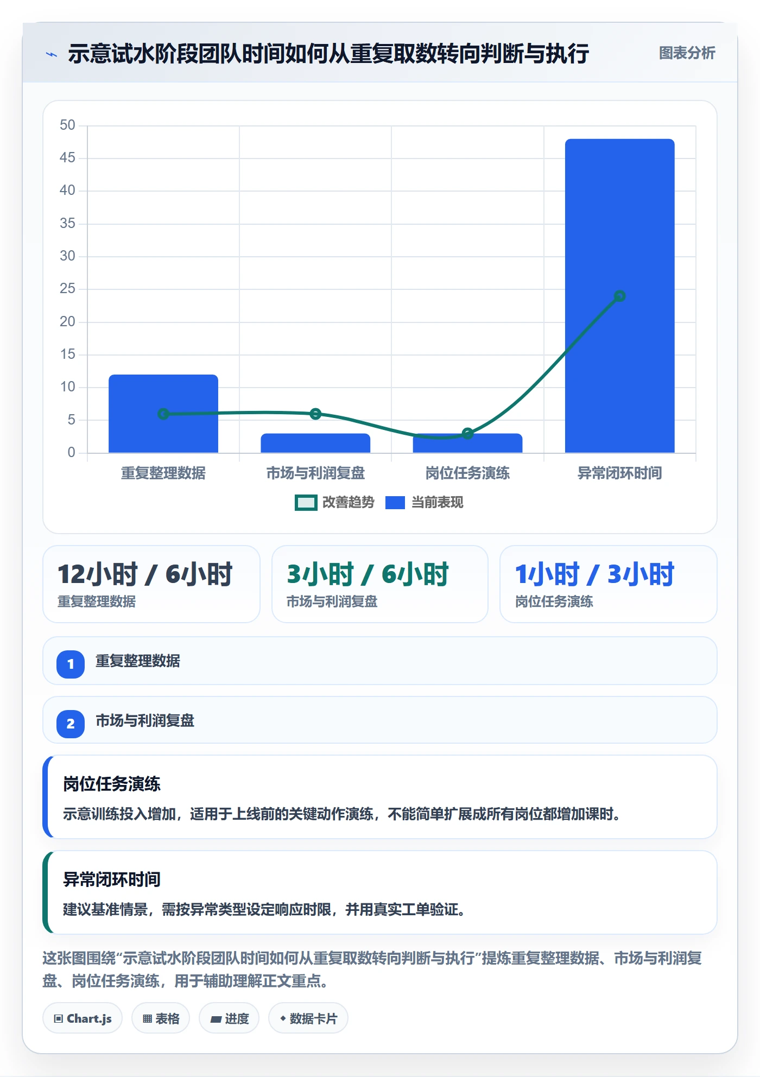Select list row 市场与利润复盘
The image size is (760, 1077).
[380, 720]
